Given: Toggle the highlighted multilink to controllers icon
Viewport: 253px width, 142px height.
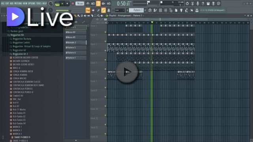Looking at the screenshot, I should [x=104, y=10].
